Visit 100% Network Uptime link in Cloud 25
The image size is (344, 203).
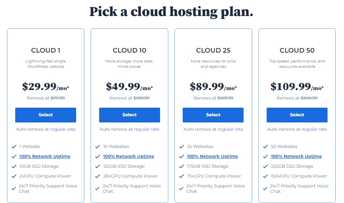pos(212,156)
